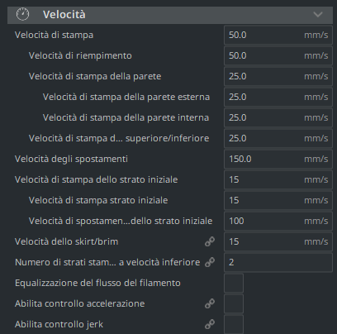Click link icon beside Numero di strati
Image resolution: width=337 pixels, height=334 pixels.
[x=210, y=262]
